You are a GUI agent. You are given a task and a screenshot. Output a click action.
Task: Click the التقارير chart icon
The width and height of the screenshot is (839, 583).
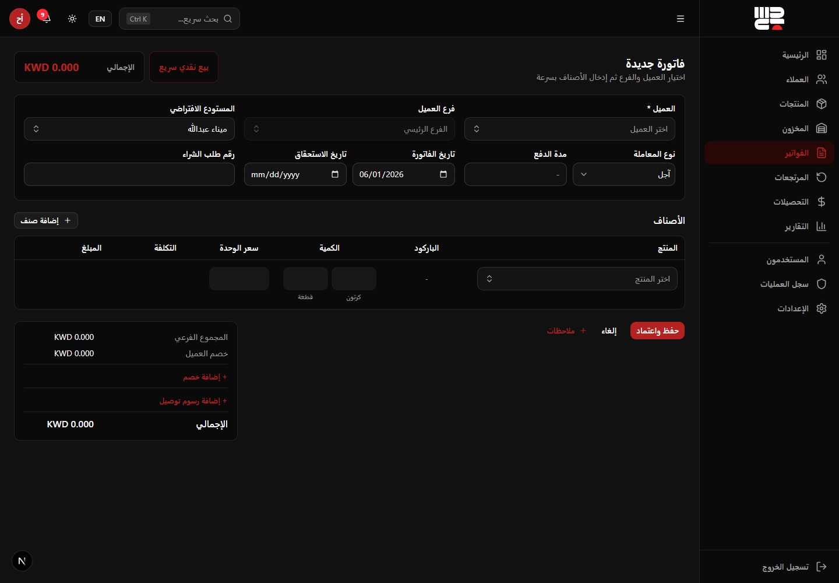click(822, 226)
